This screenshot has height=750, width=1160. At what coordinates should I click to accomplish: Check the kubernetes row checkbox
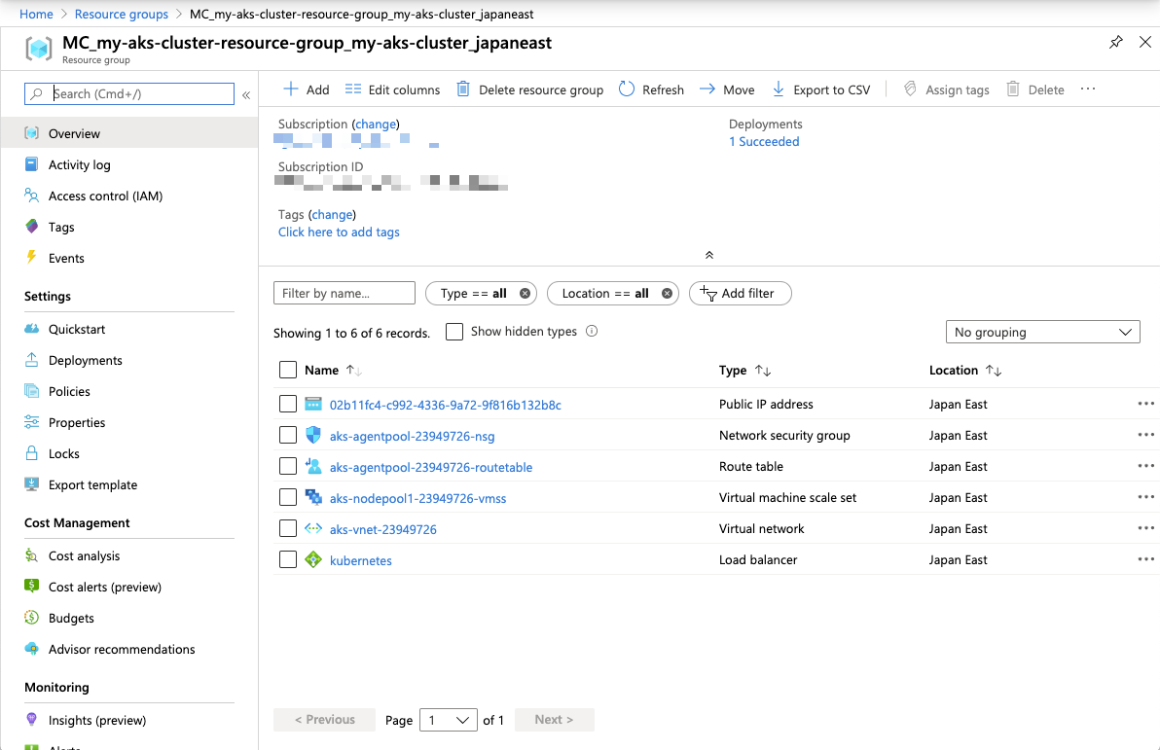pyautogui.click(x=288, y=559)
